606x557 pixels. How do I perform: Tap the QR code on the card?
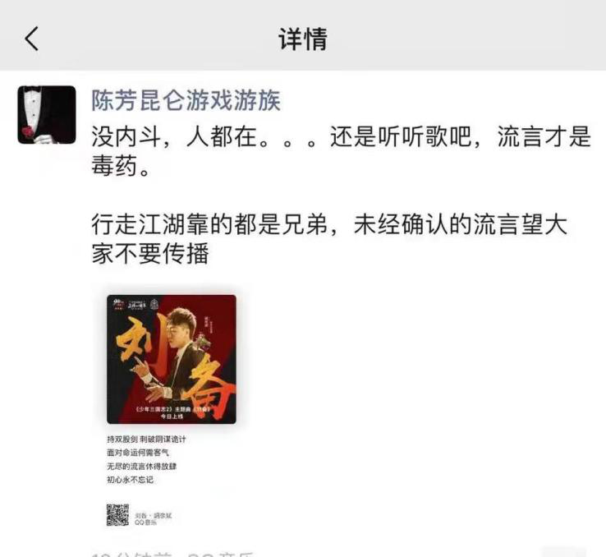click(117, 515)
